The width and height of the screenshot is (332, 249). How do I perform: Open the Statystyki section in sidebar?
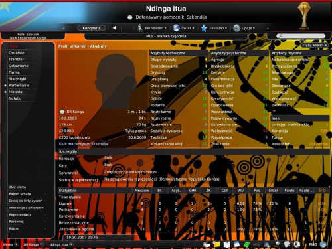(x=17, y=79)
